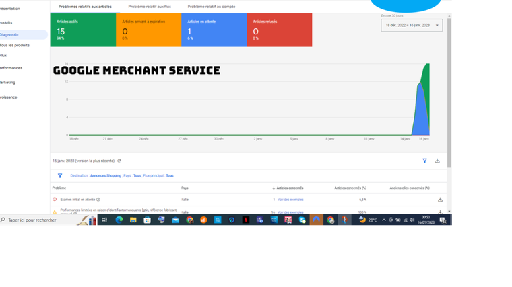Switch to Problème relatif aux flux tab
The width and height of the screenshot is (512, 287).
tap(150, 7)
